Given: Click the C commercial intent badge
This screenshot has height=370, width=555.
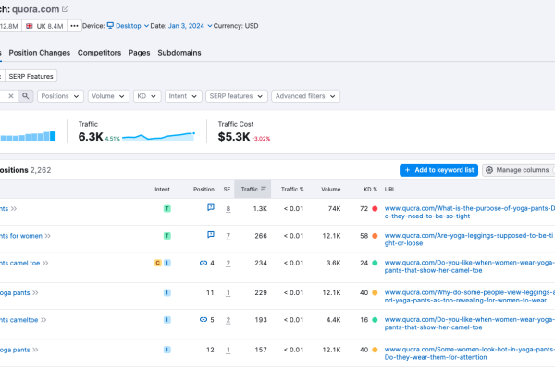Looking at the screenshot, I should (x=158, y=263).
